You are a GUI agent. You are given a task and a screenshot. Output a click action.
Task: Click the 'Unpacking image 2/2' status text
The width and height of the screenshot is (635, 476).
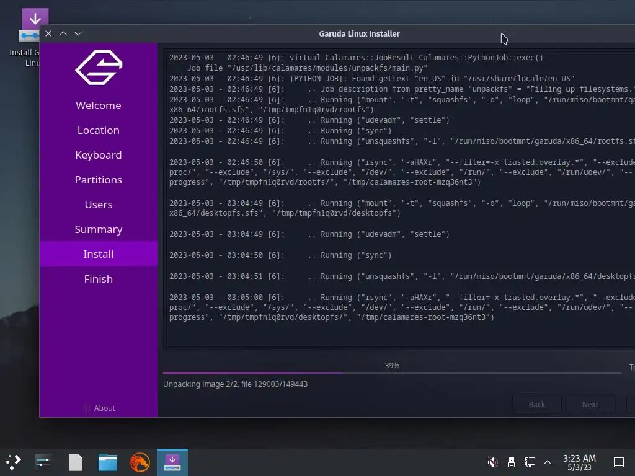(x=235, y=384)
